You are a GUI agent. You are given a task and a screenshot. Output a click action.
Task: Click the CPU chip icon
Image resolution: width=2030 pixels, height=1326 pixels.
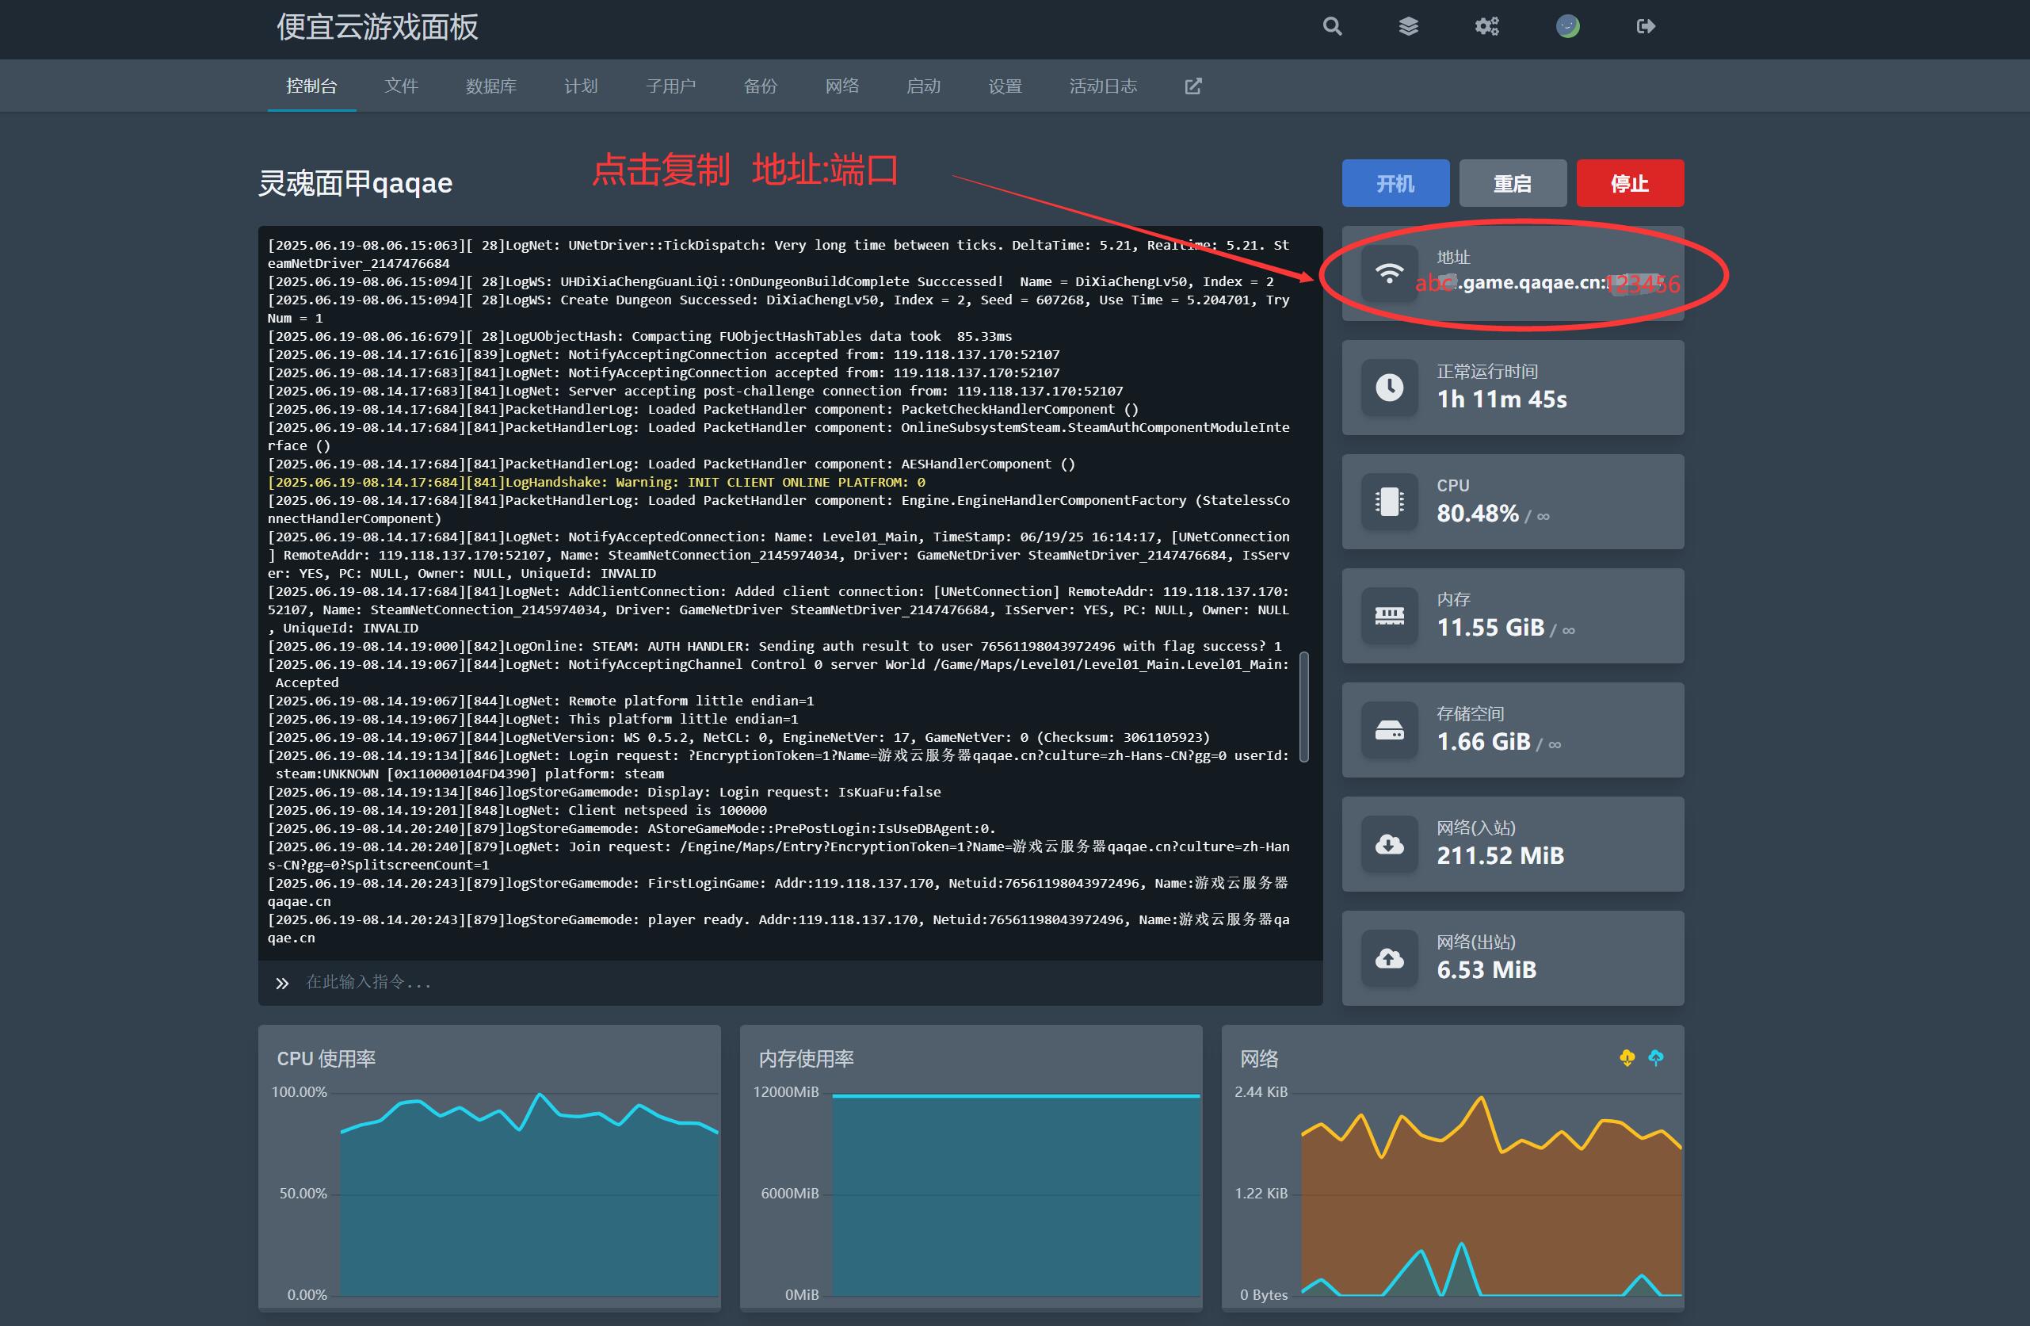[x=1388, y=502]
